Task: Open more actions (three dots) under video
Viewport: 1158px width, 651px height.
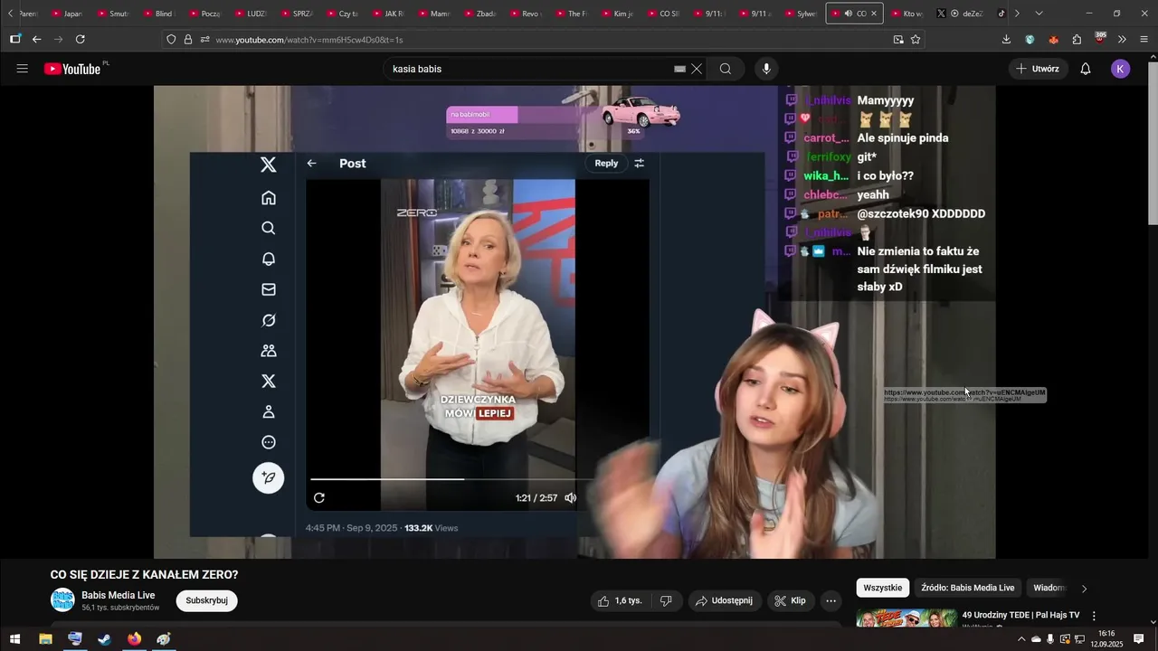Action: click(x=831, y=600)
